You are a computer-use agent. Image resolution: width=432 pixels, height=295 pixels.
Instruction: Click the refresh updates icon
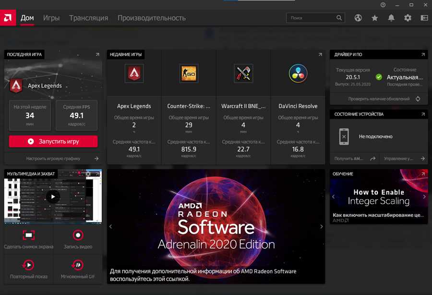click(418, 98)
